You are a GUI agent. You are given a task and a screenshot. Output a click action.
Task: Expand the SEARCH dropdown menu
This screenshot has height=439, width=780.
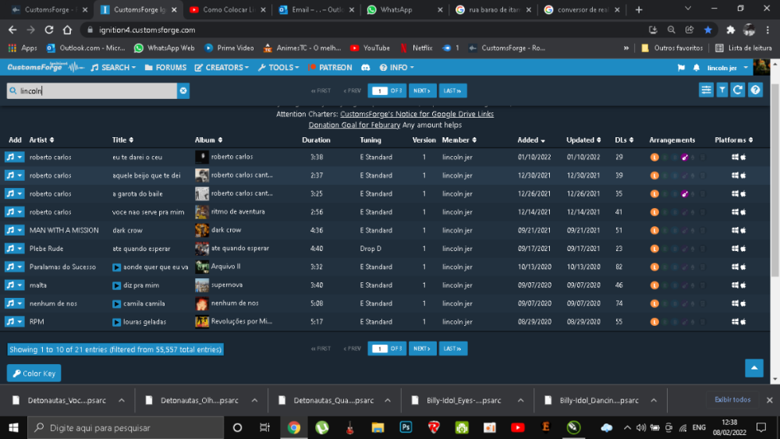point(113,68)
